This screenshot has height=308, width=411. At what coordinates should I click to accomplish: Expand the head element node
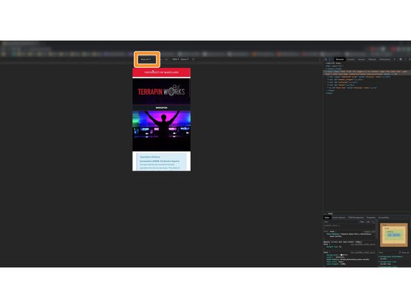tap(326, 69)
